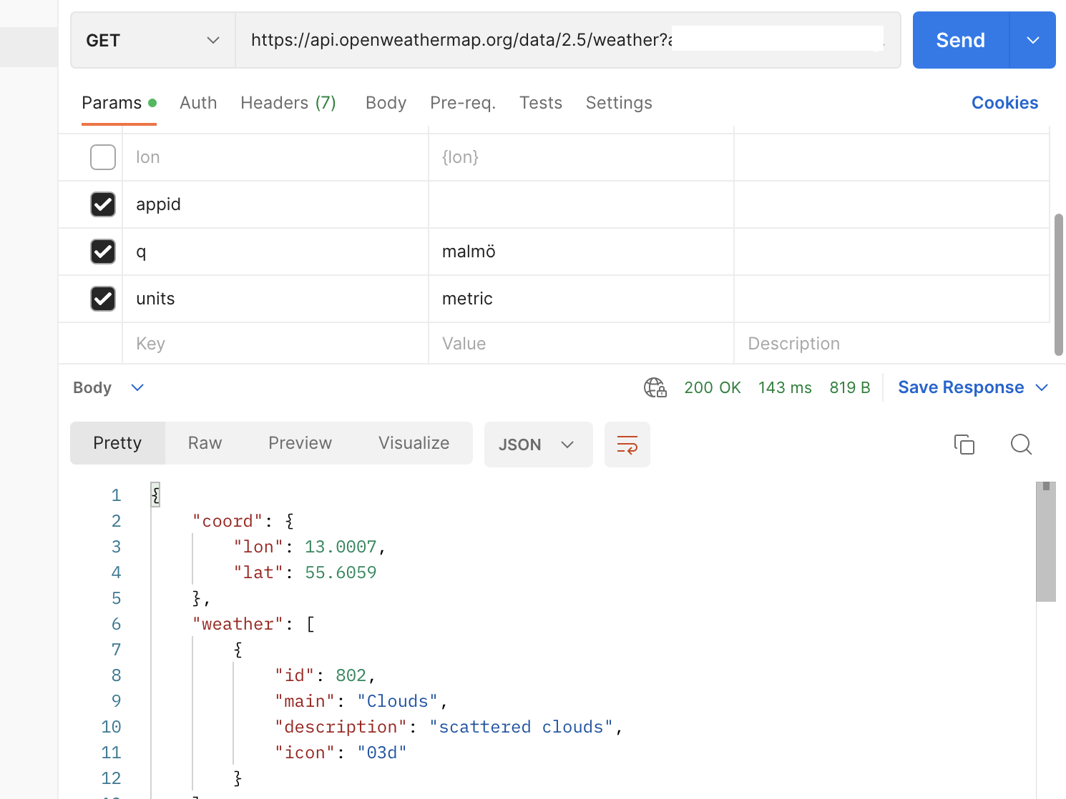Click the network globe lock icon

coord(655,387)
